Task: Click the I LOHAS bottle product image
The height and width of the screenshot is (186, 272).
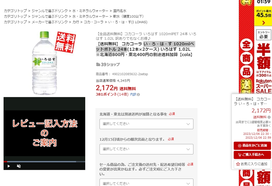Action: pyautogui.click(x=44, y=63)
